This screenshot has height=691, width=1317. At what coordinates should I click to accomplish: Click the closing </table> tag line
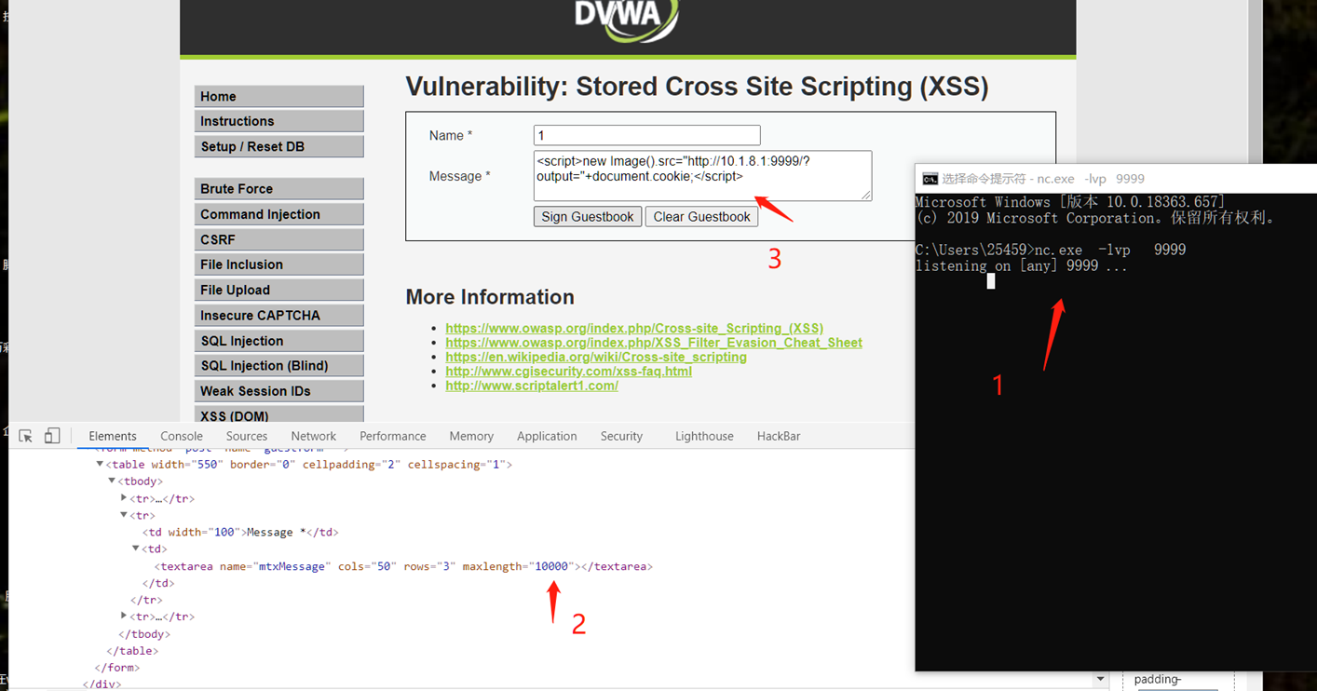[132, 651]
